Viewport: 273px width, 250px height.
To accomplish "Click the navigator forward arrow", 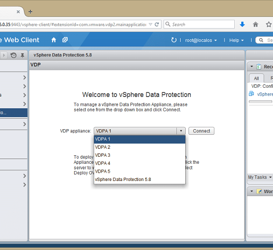I will click(x=4, y=56).
